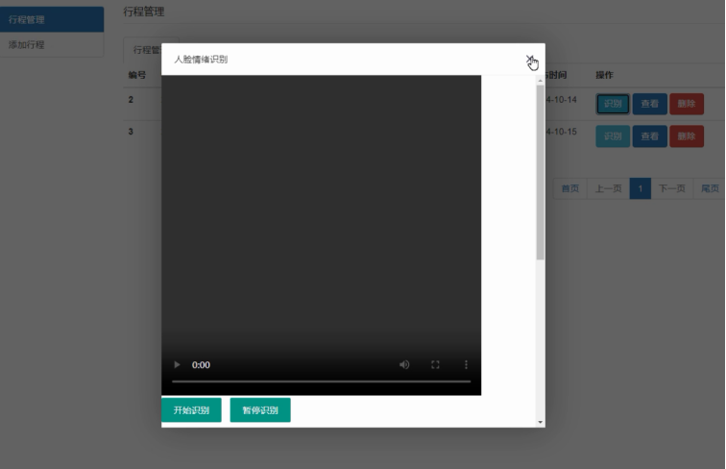
Task: Mute the video volume icon
Action: (404, 365)
